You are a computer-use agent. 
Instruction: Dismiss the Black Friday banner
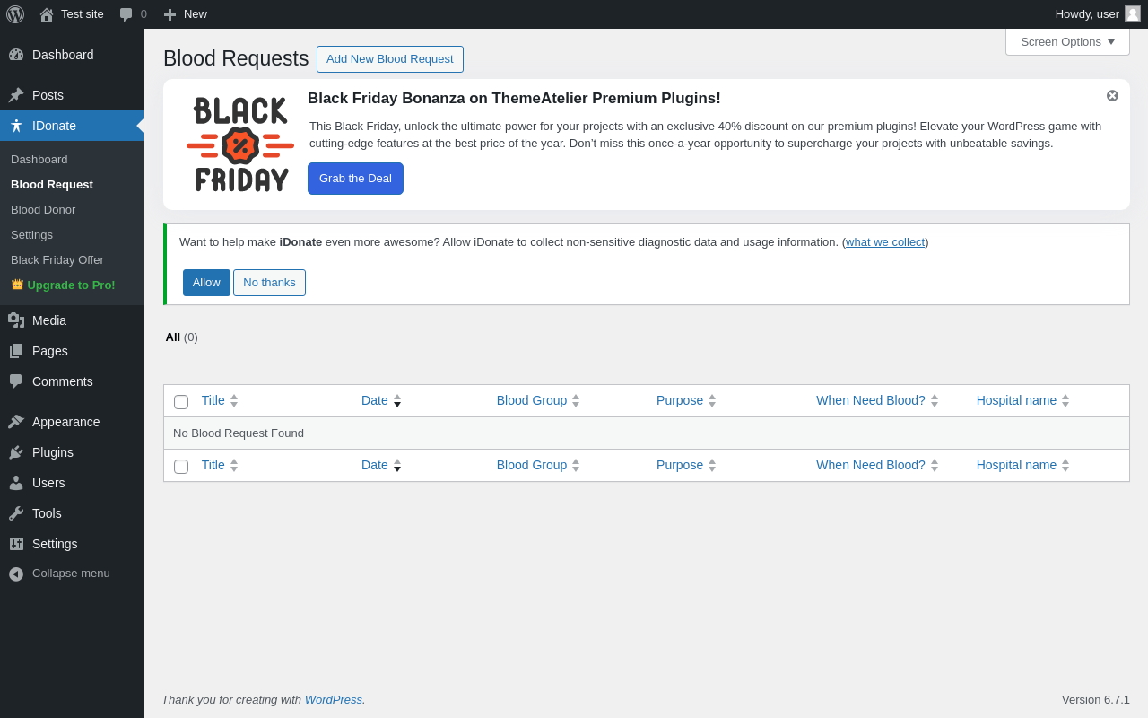(1112, 95)
